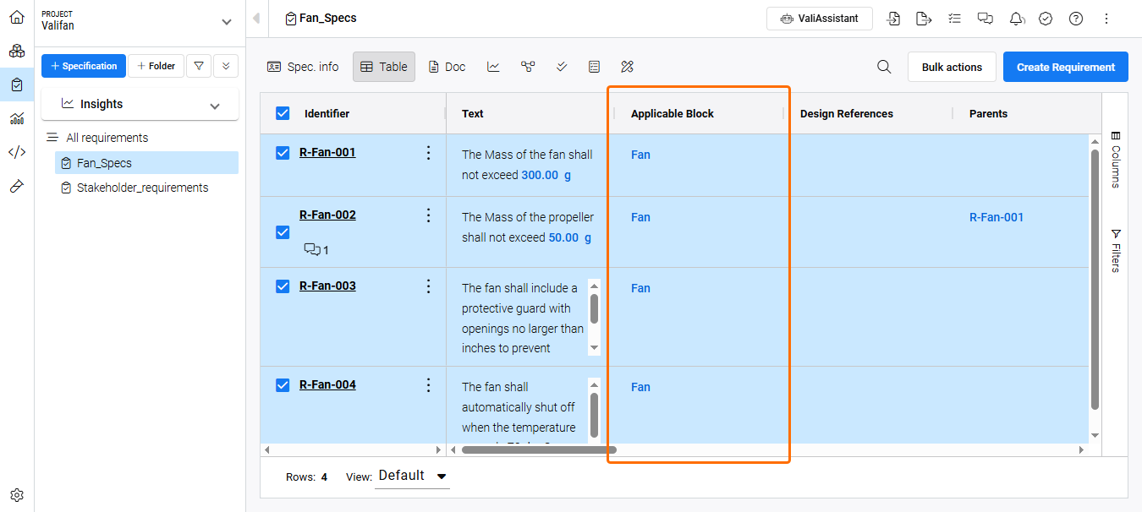
Task: Open the analytics chart view icon
Action: tap(493, 67)
